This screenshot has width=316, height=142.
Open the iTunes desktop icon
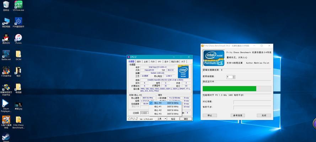pos(18,39)
